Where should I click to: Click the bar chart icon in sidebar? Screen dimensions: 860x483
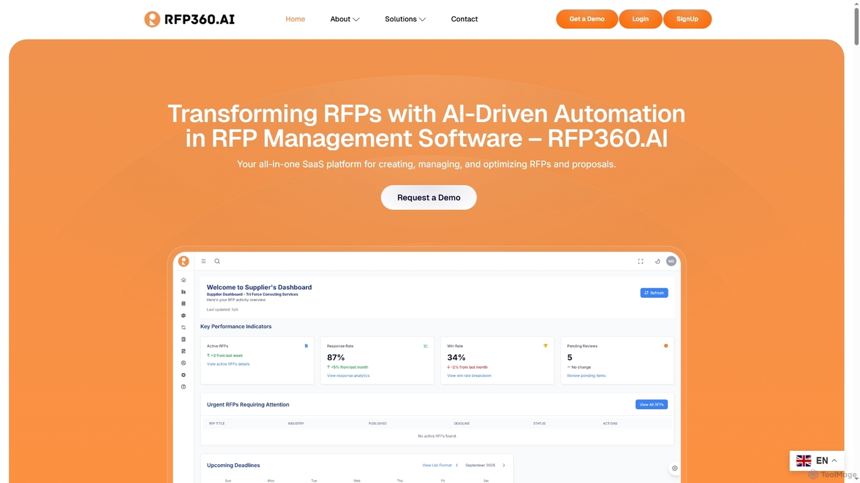point(183,292)
